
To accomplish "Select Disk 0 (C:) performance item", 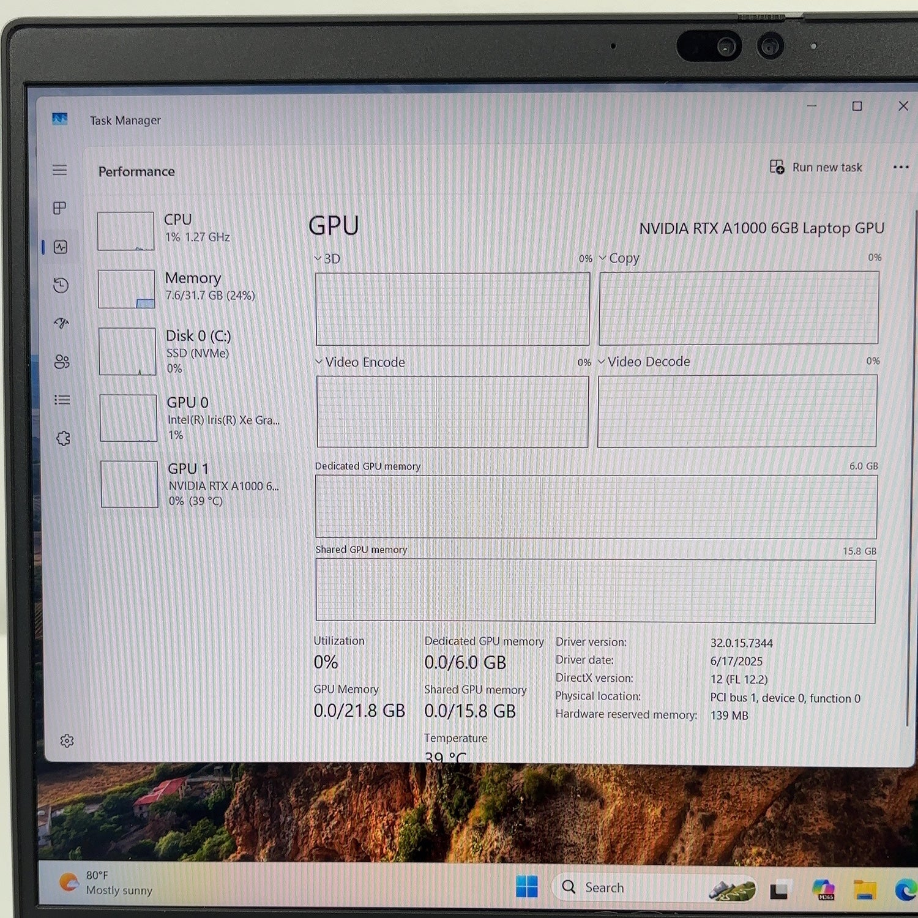I will coord(190,352).
